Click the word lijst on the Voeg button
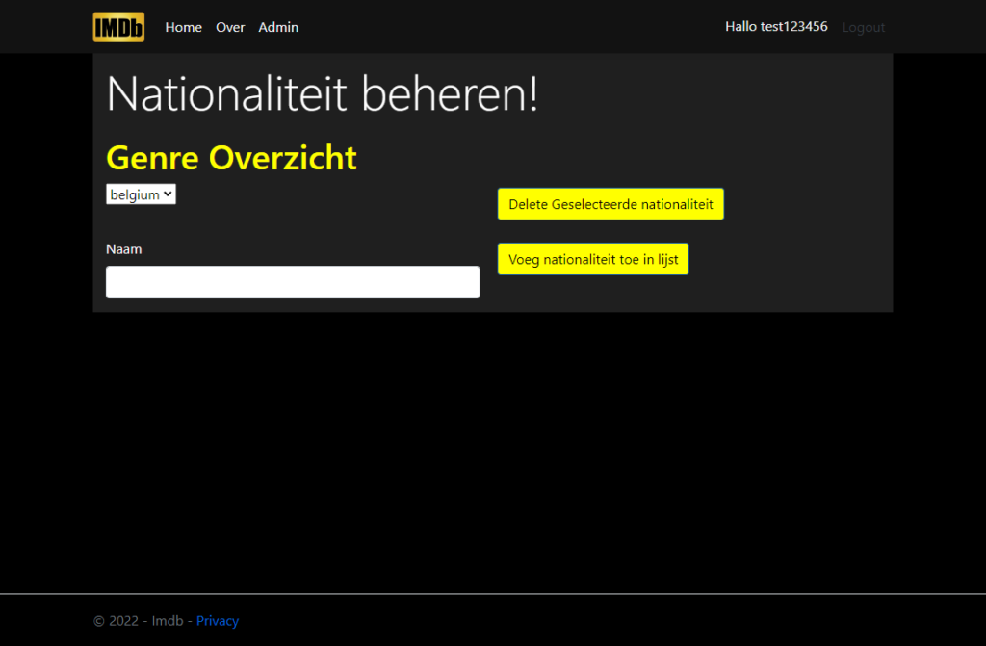This screenshot has height=646, width=986. point(668,259)
